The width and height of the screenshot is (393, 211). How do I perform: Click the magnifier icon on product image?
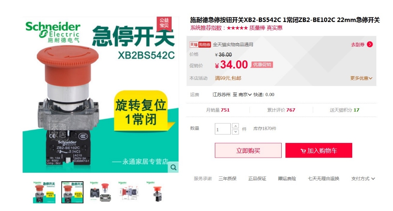(173, 167)
